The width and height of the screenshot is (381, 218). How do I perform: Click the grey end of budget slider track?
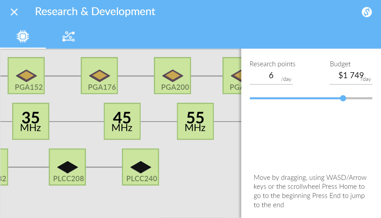point(360,98)
